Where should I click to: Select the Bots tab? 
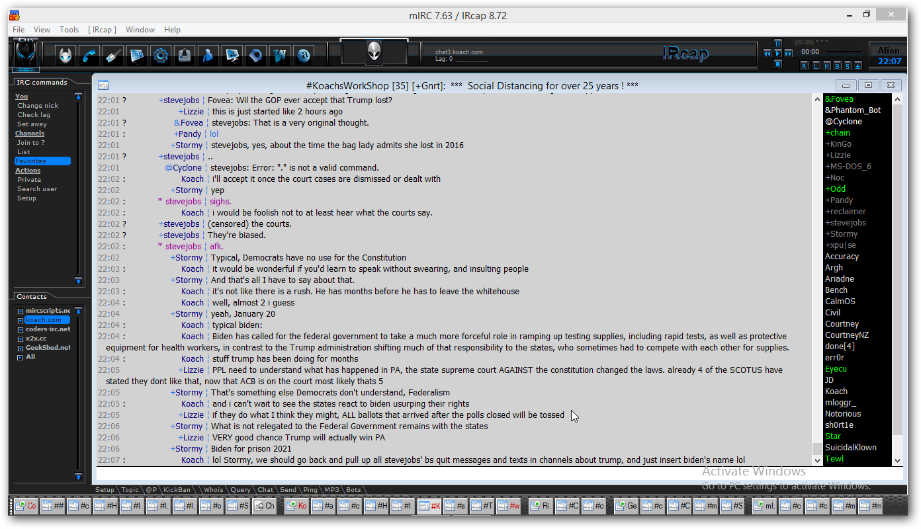tap(354, 490)
